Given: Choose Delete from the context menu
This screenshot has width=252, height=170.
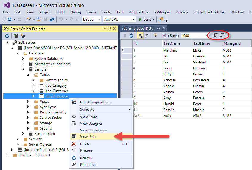Looking at the screenshot, I should click(101, 144).
